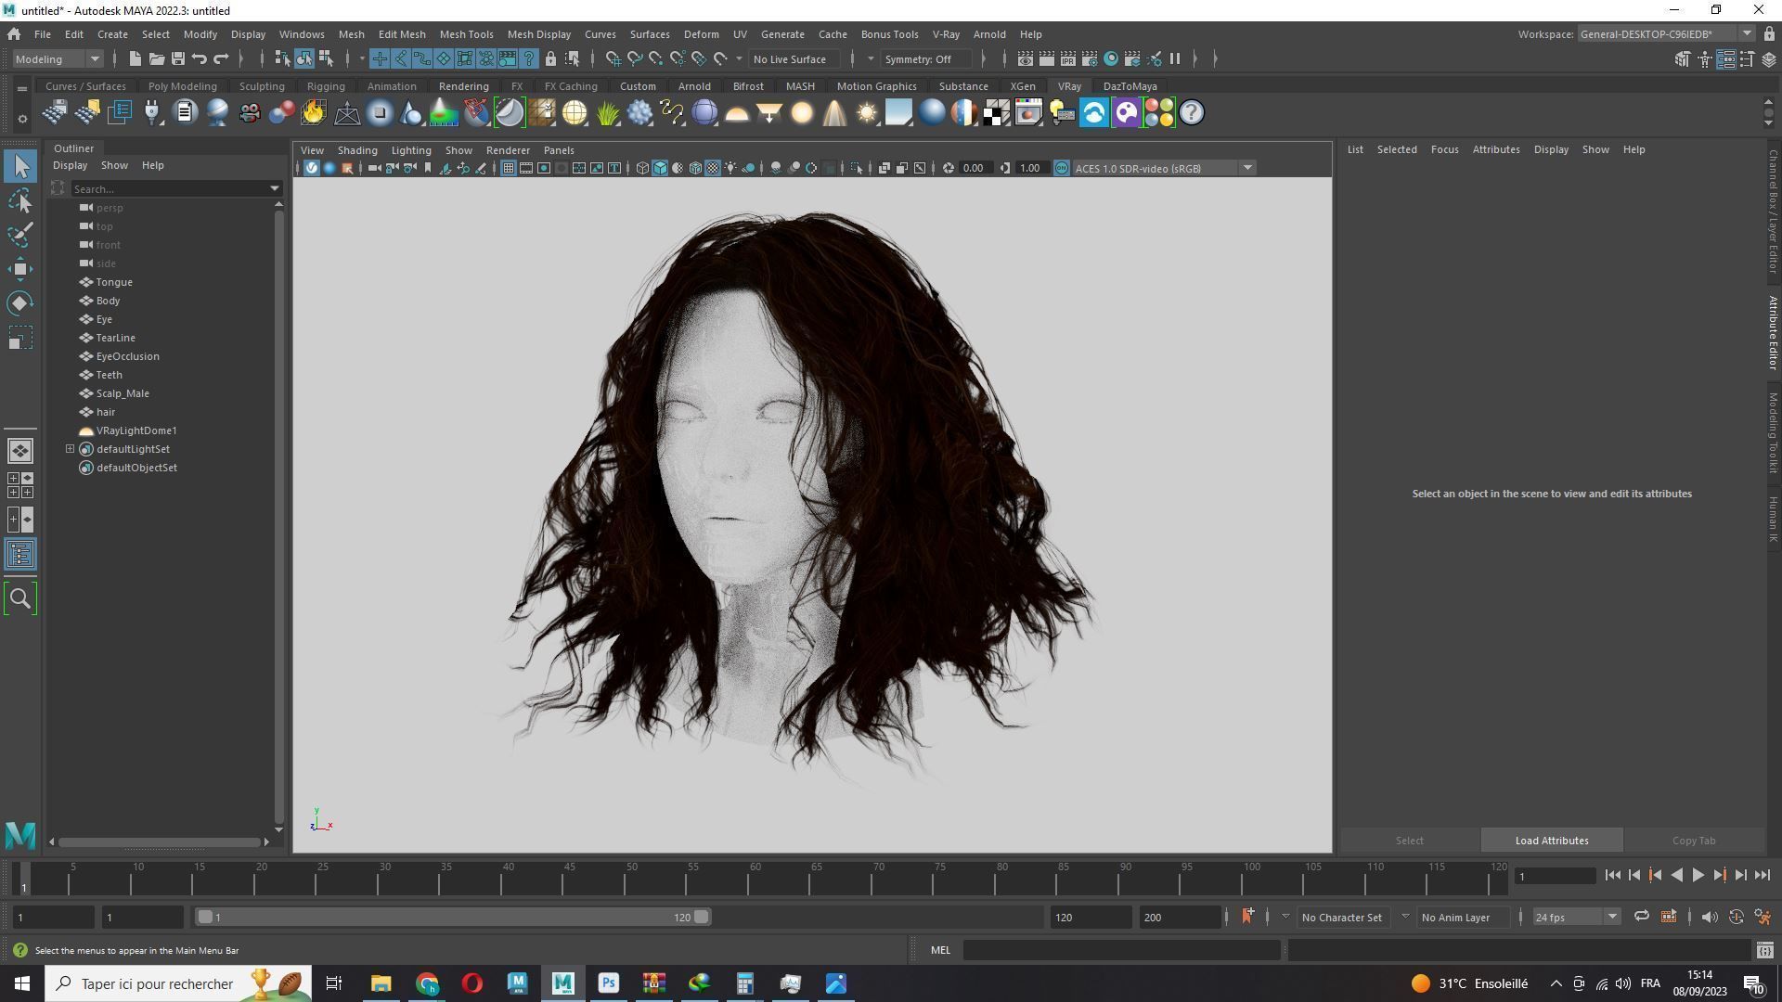The height and width of the screenshot is (1002, 1782).
Task: Select the hair node in Outliner
Action: pos(106,412)
